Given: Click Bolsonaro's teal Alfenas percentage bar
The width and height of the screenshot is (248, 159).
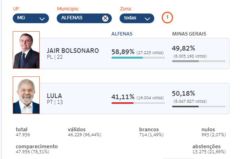Looking at the screenshot, I should [x=127, y=58].
